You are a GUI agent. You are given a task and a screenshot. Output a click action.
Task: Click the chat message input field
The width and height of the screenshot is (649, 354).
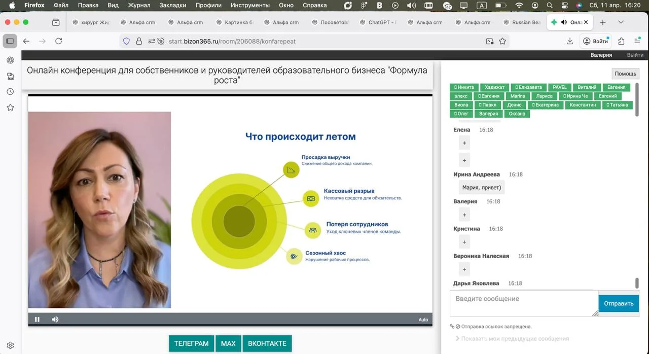[523, 303]
